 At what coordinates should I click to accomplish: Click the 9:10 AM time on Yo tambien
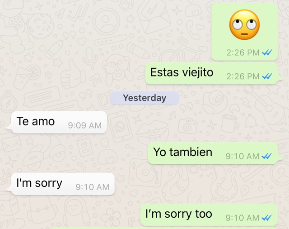tap(242, 156)
